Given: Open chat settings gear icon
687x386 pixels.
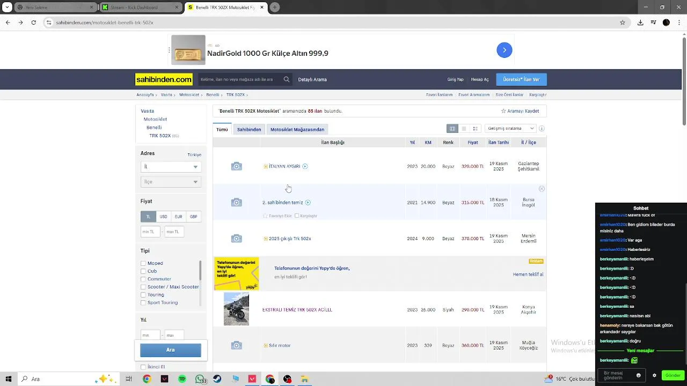Looking at the screenshot, I should [x=654, y=375].
